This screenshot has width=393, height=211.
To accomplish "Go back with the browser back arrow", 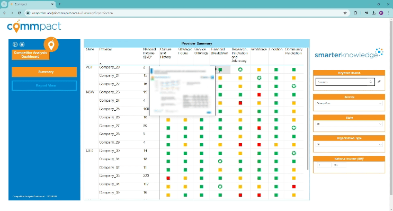I will point(5,13).
